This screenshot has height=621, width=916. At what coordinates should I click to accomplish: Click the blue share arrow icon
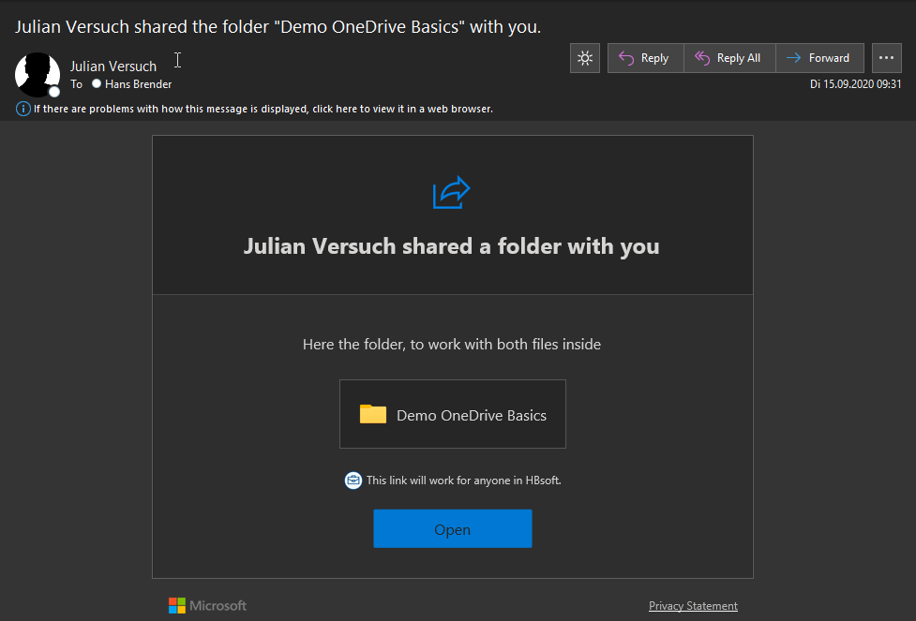[x=451, y=193]
